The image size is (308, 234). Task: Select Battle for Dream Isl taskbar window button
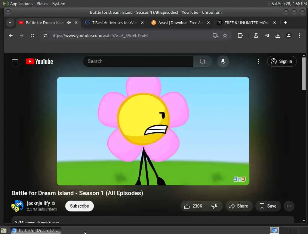point(36,230)
